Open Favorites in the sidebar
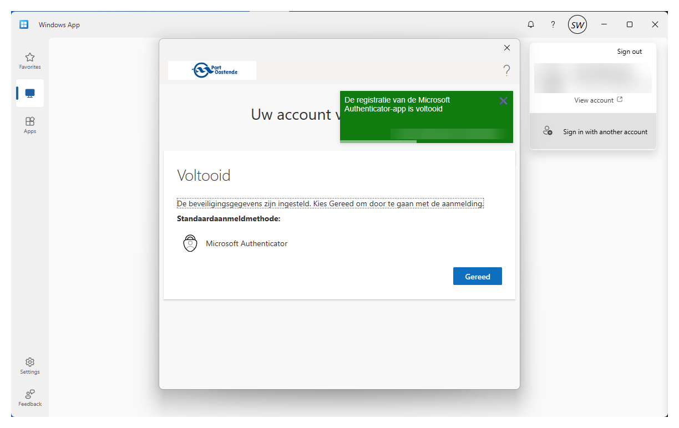 click(x=30, y=61)
